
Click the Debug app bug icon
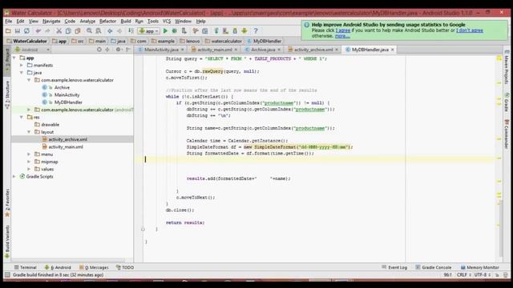175,31
